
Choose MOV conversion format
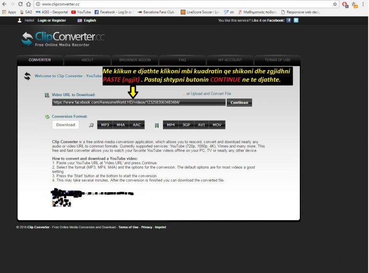217,125
